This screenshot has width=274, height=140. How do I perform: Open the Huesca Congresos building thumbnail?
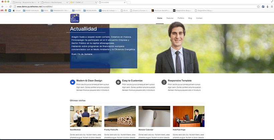point(120,116)
